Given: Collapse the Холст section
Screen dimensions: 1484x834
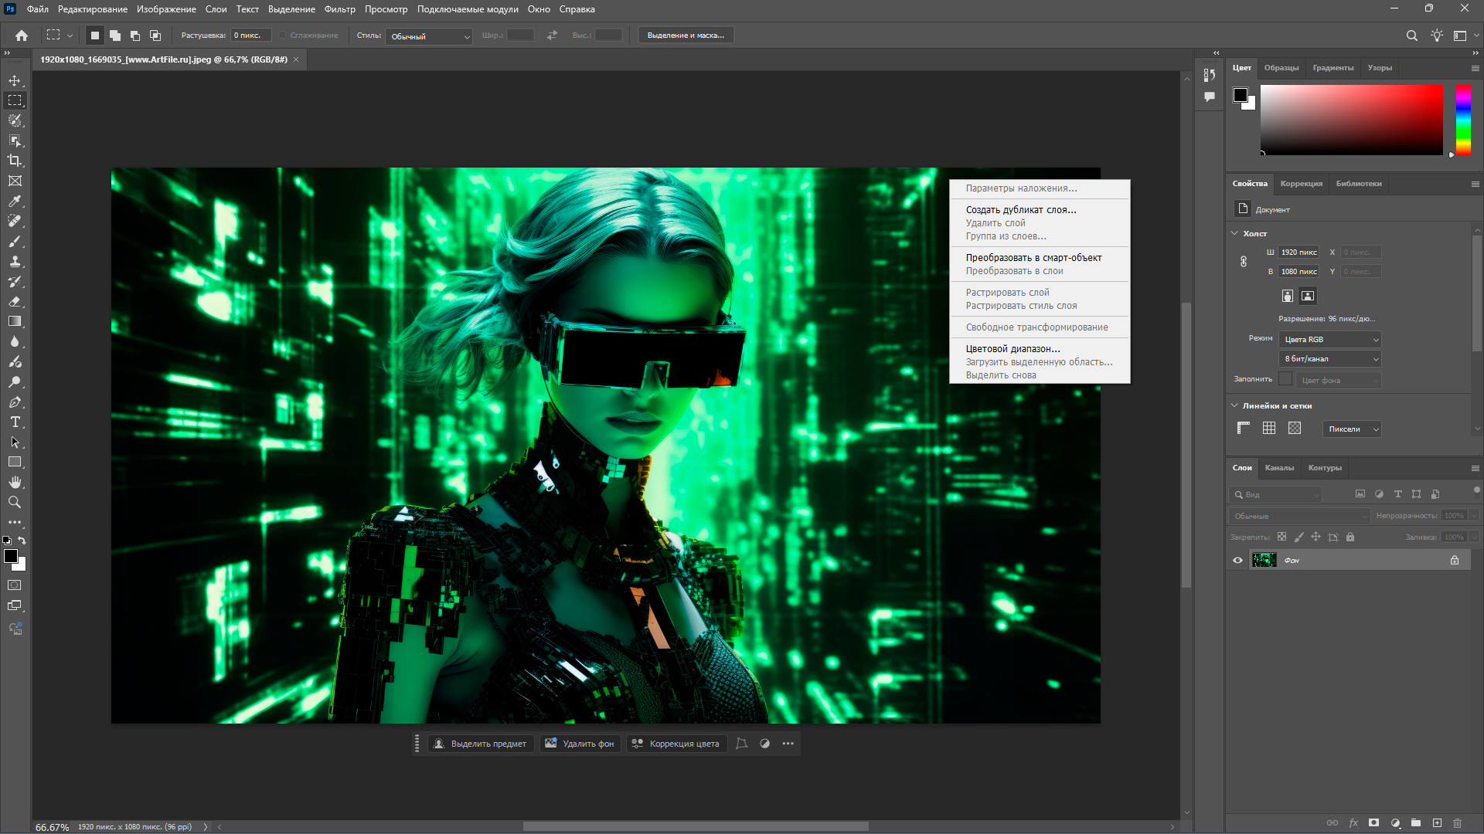Looking at the screenshot, I should [1234, 233].
